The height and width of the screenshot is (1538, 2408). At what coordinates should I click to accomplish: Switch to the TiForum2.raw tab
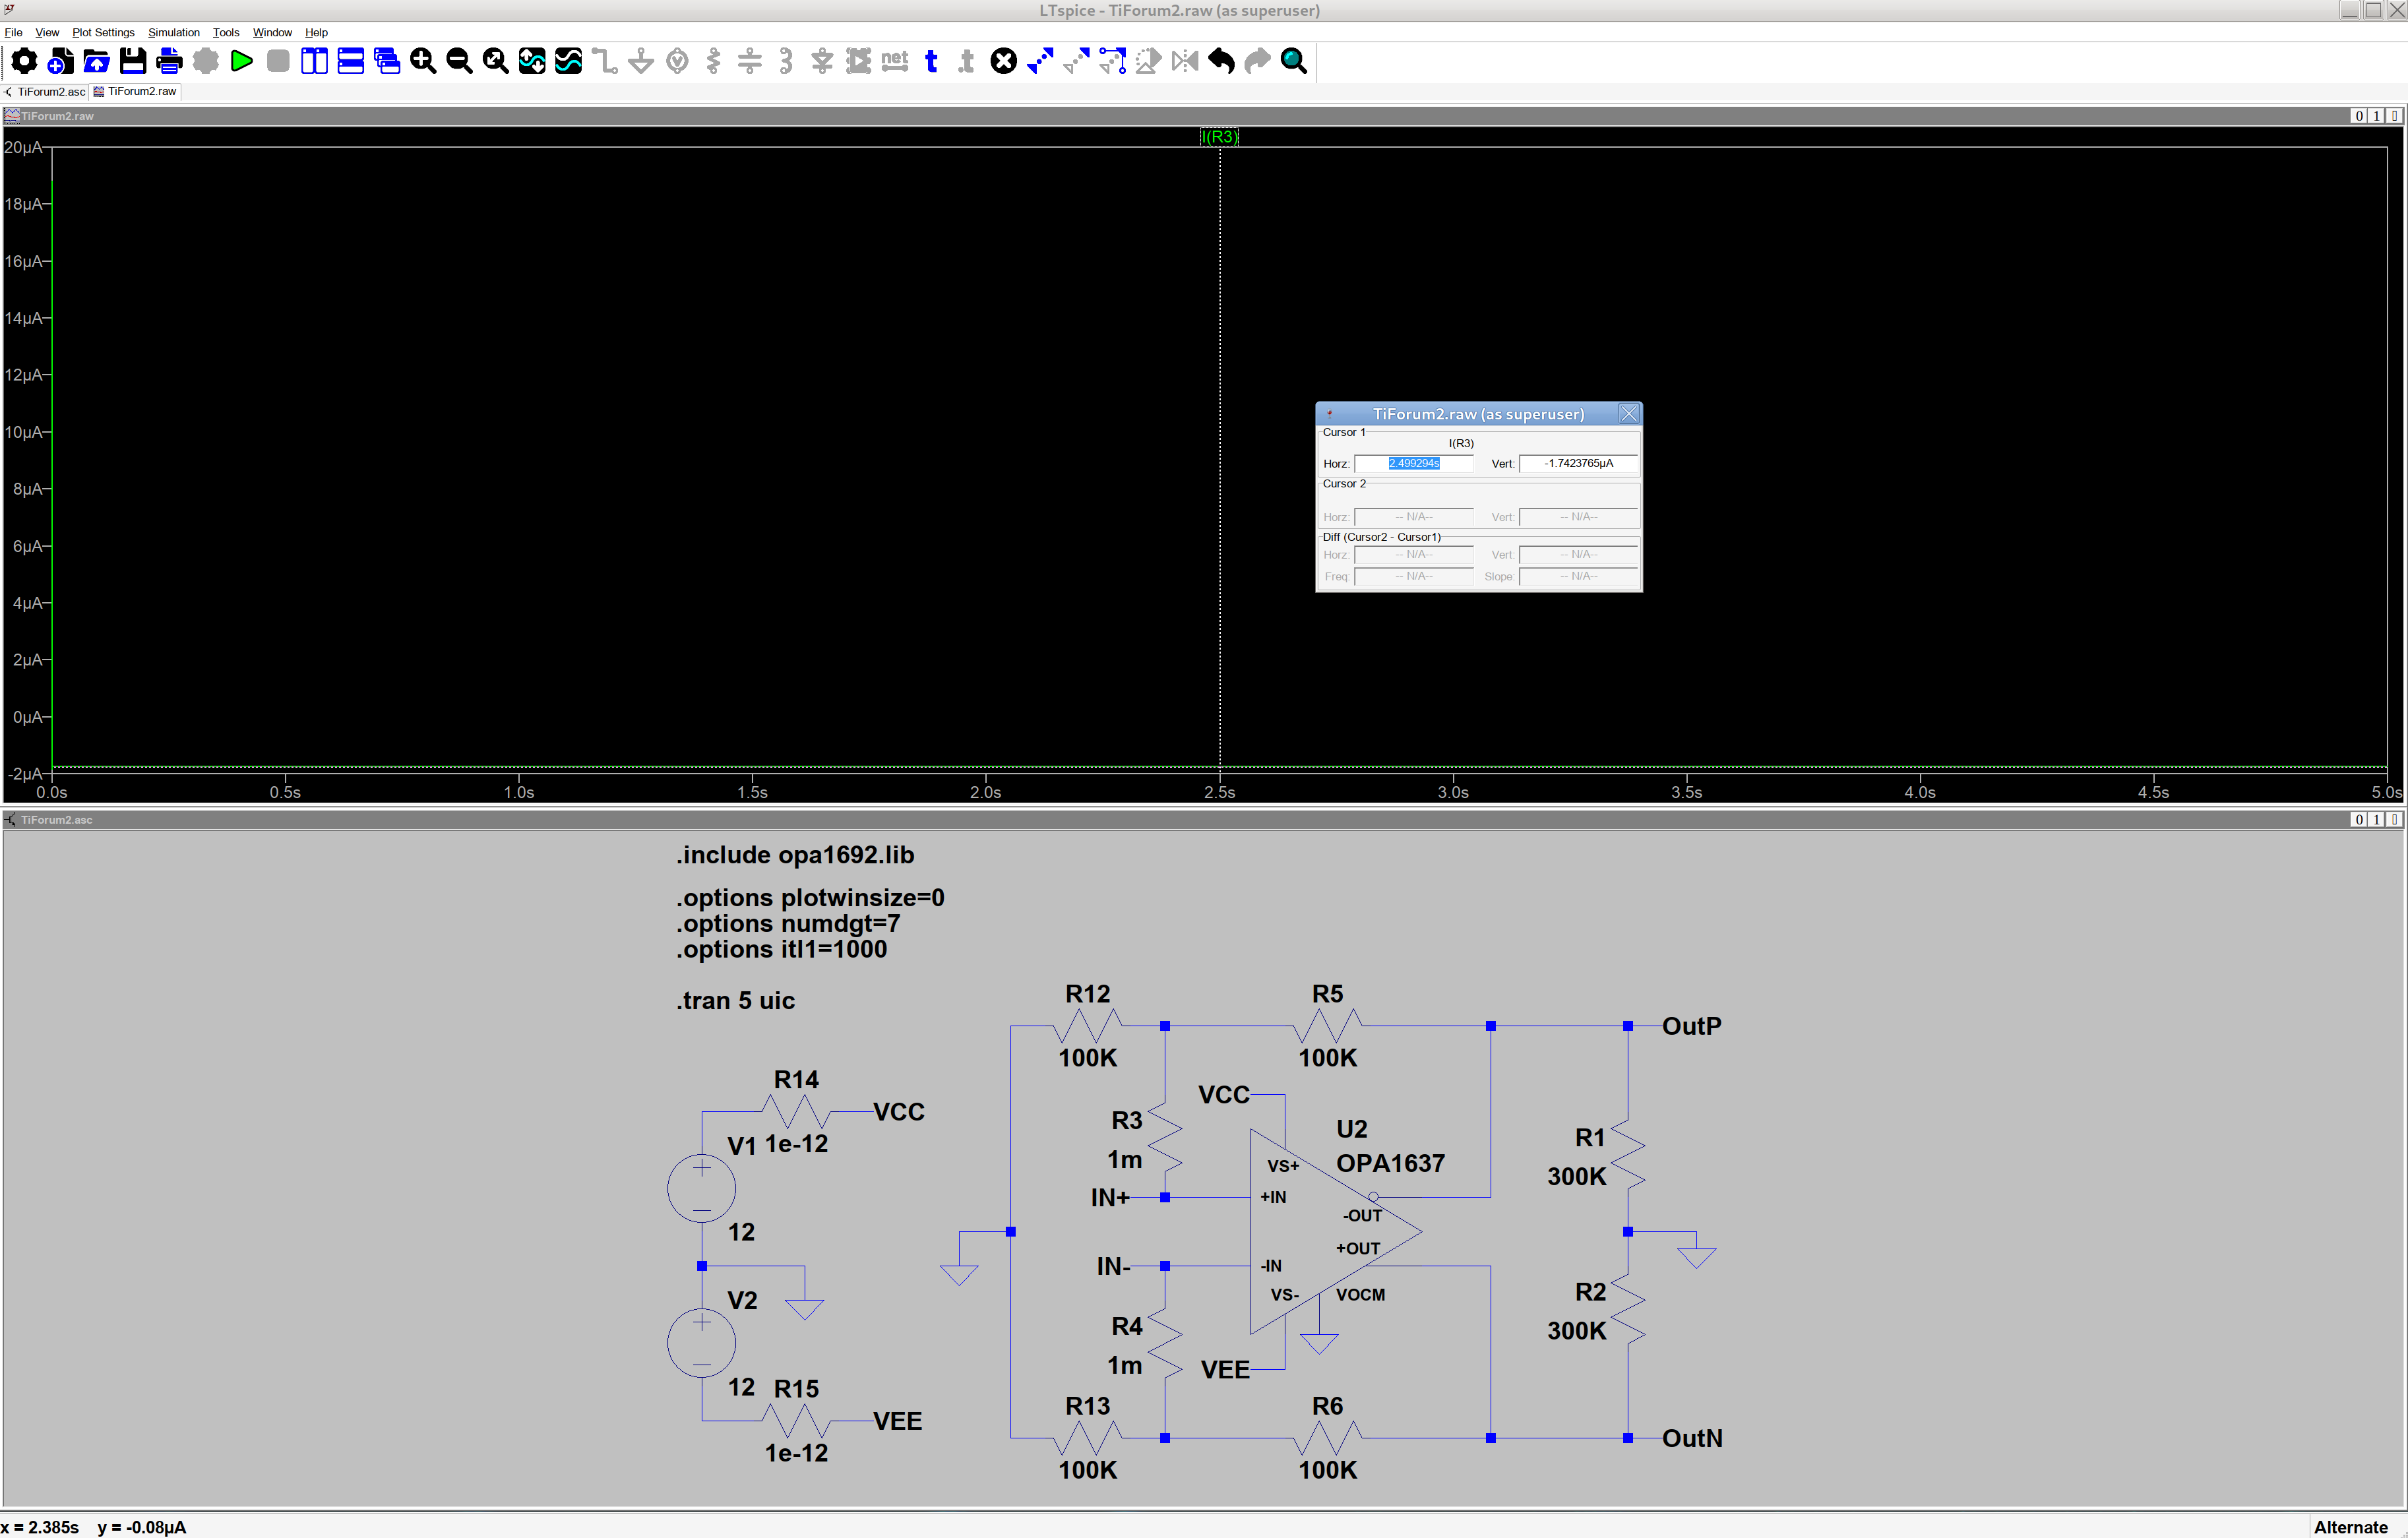136,91
